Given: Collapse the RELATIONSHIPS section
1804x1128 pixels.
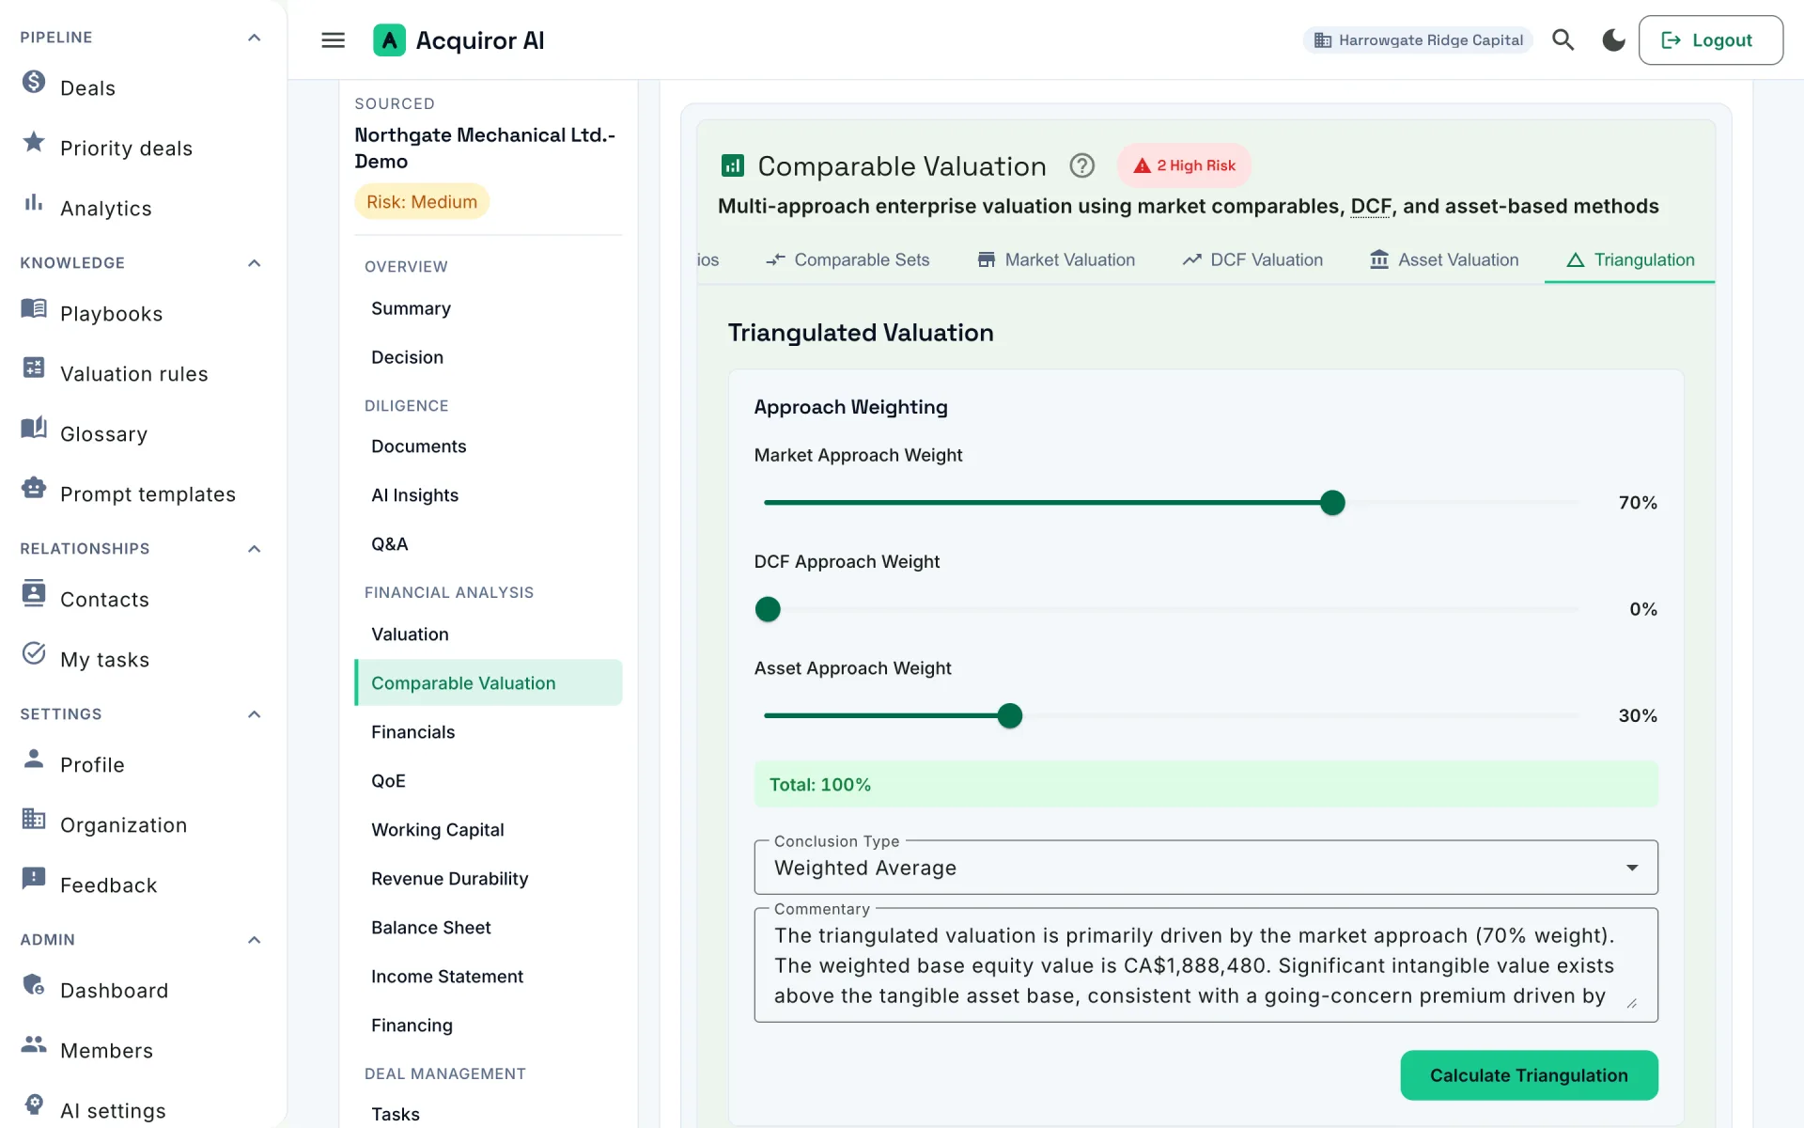Looking at the screenshot, I should tap(254, 549).
